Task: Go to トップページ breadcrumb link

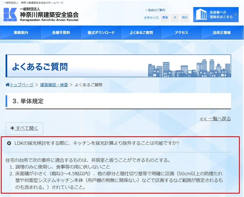Action: click(22, 85)
